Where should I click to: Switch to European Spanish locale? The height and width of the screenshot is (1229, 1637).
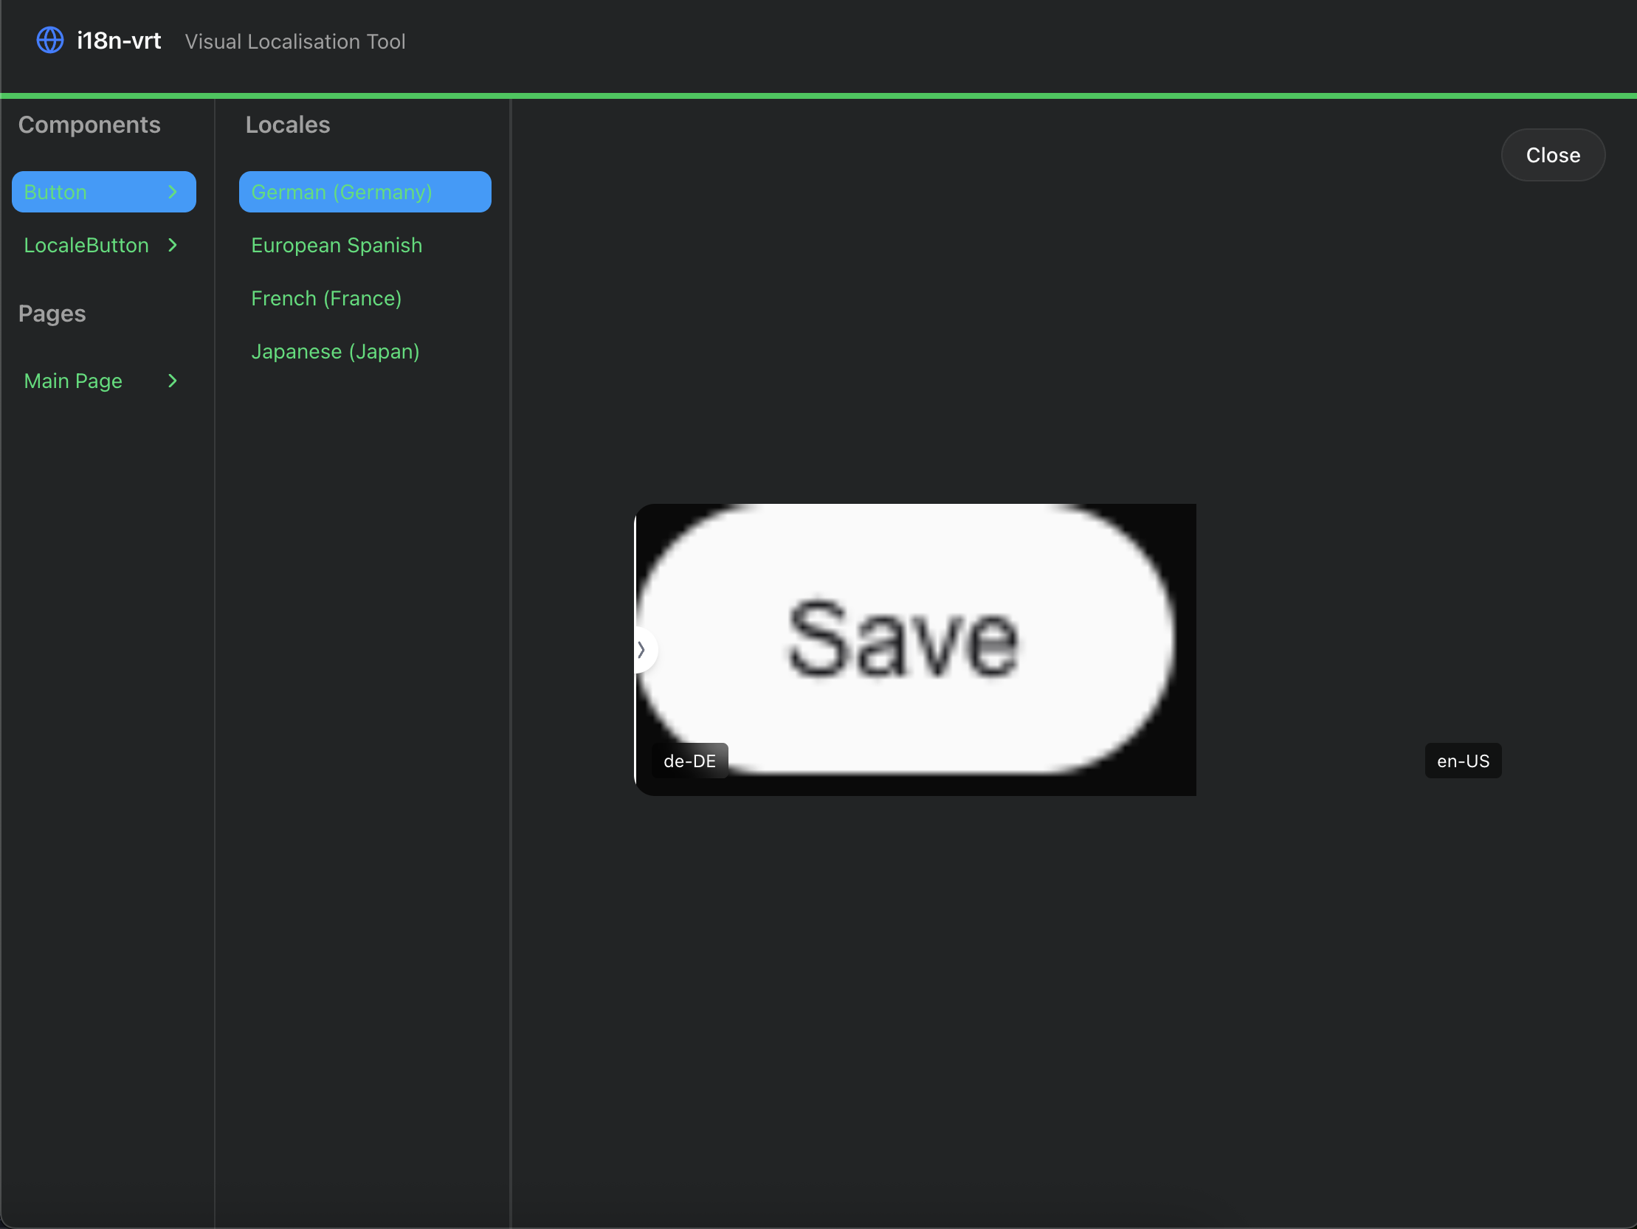pyautogui.click(x=337, y=246)
